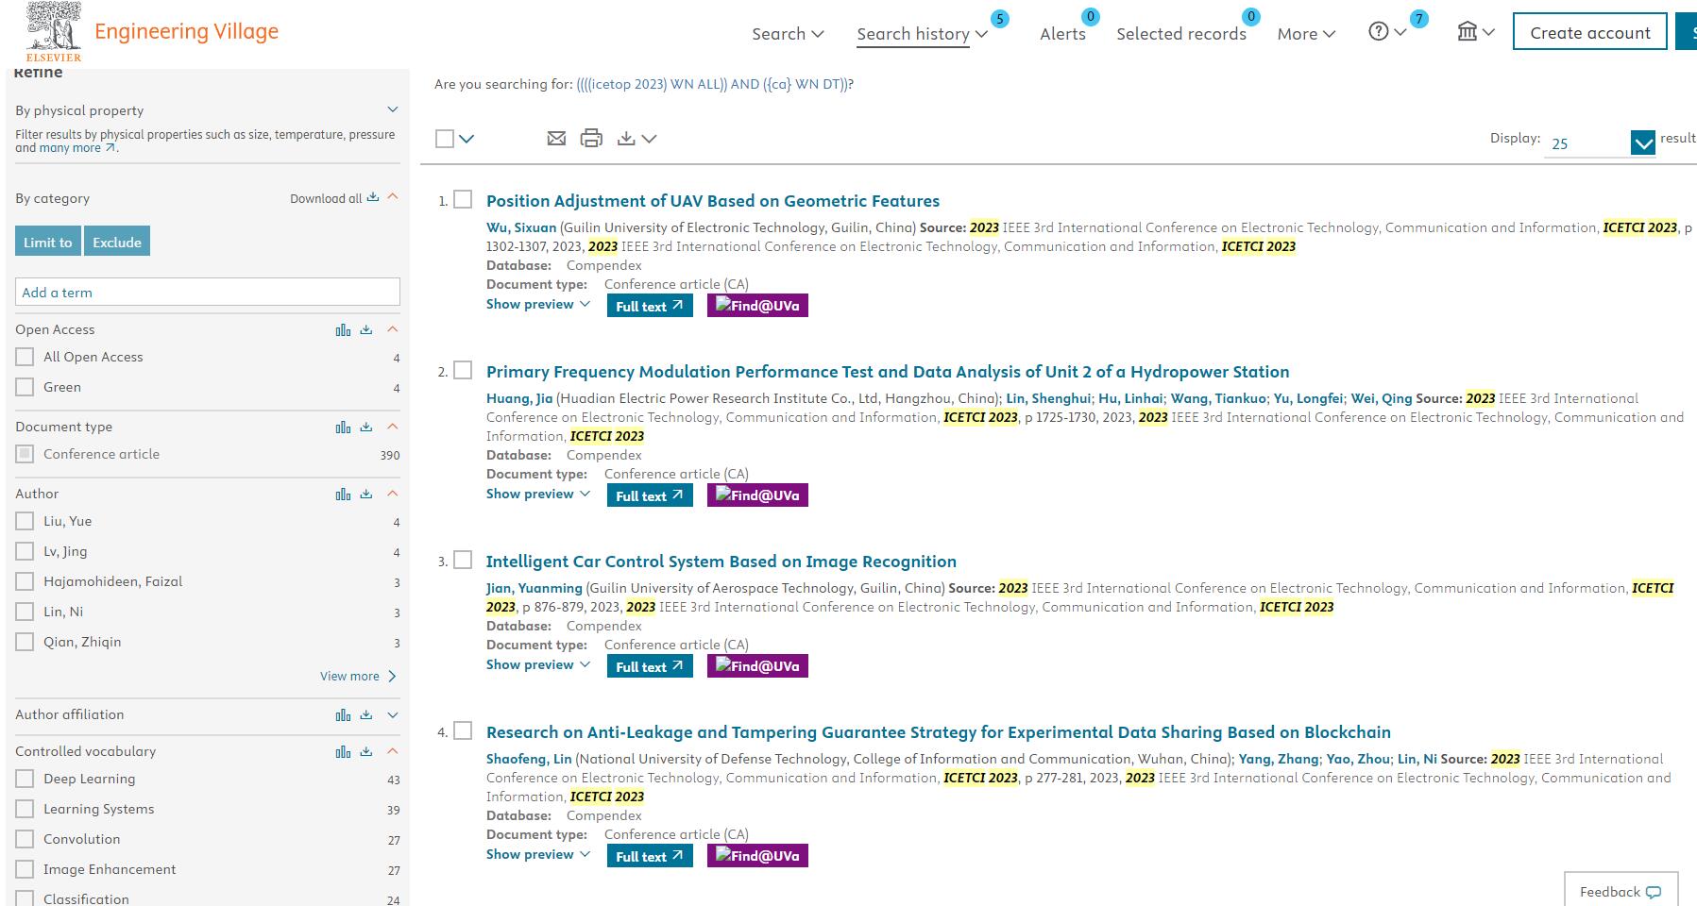Email selected records using envelope icon
Screen dimensions: 1697x906
point(556,139)
